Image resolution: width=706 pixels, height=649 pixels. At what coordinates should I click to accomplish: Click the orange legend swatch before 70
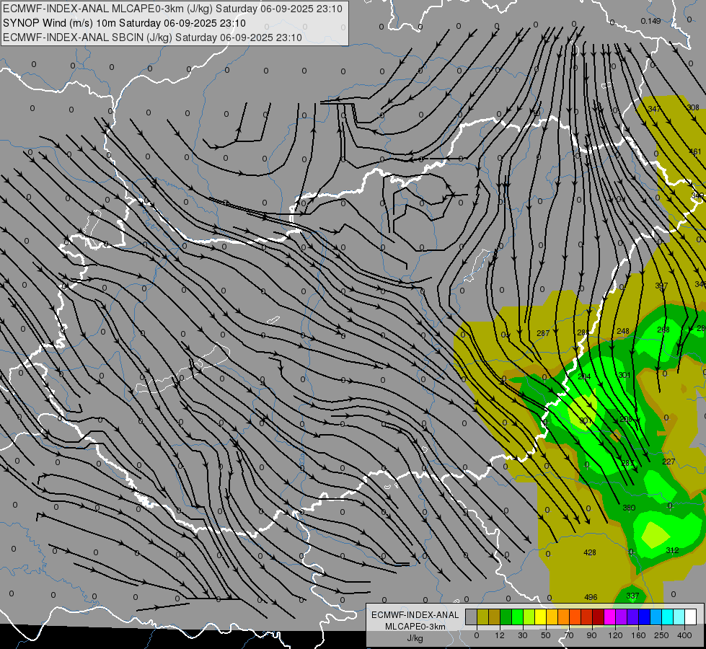(x=564, y=617)
